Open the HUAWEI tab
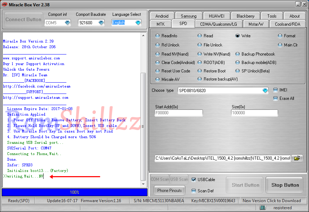Screen dimensions: 309x212 point(217,16)
